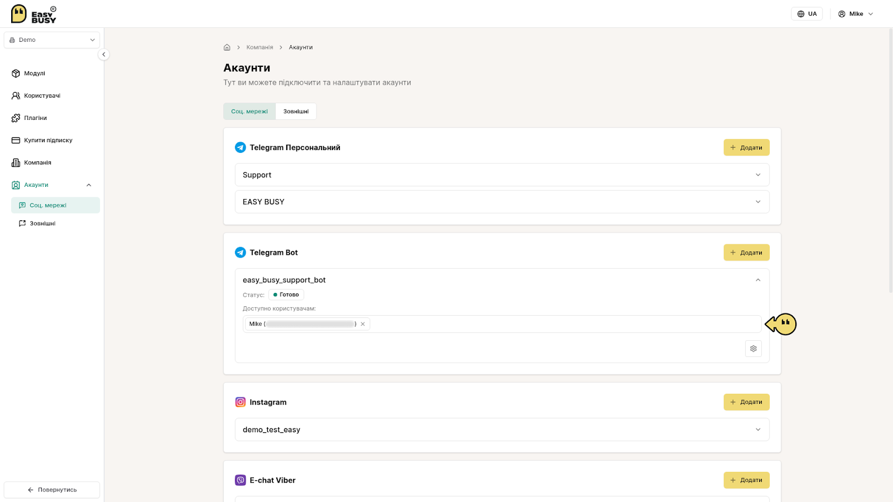Screen dimensions: 893x502
Task: Expand the EASY BUSY account row
Action: [x=502, y=202]
